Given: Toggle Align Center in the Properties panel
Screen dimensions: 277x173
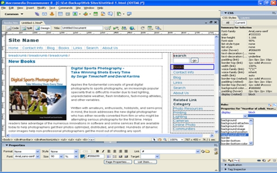Looking at the screenshot, I should coord(115,151).
